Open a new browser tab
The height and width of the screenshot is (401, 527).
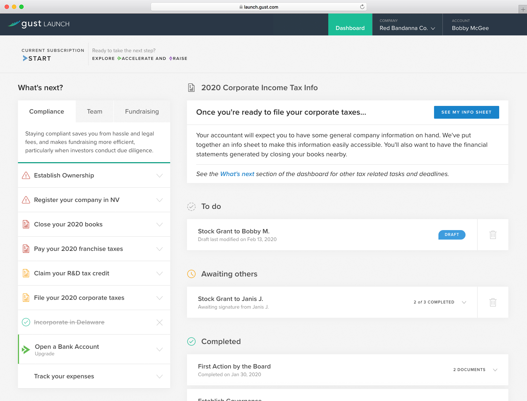point(523,9)
